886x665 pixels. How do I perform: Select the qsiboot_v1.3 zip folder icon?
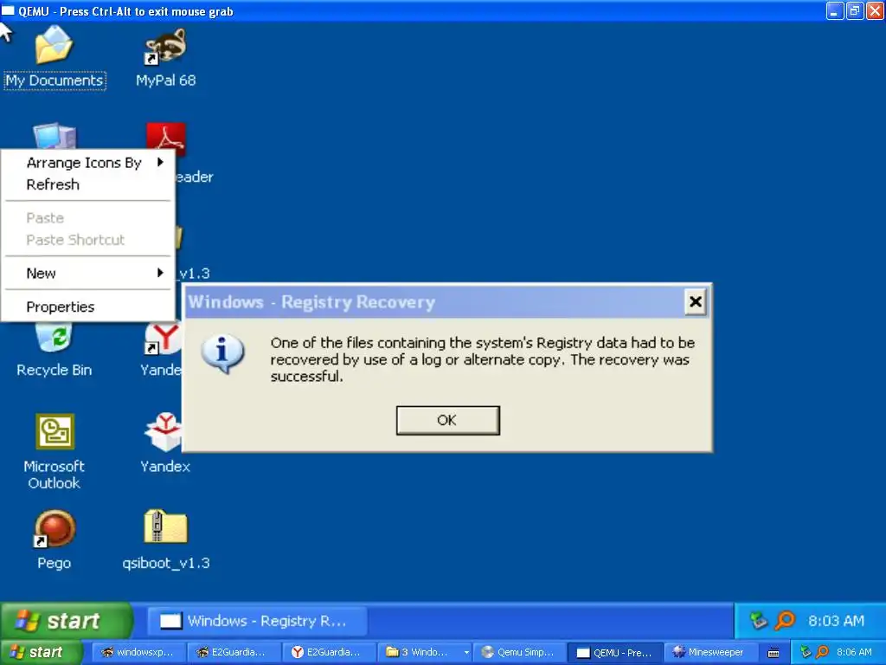click(x=165, y=526)
